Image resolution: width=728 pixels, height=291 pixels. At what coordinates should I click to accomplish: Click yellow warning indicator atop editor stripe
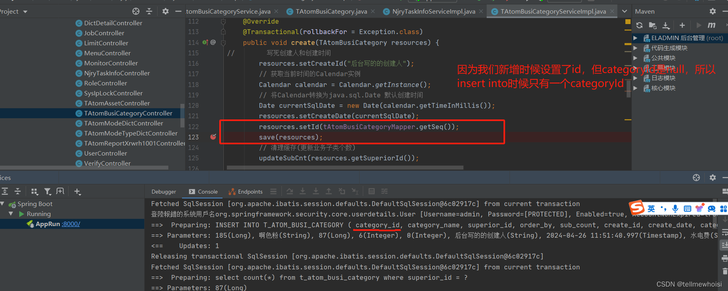pos(628,22)
